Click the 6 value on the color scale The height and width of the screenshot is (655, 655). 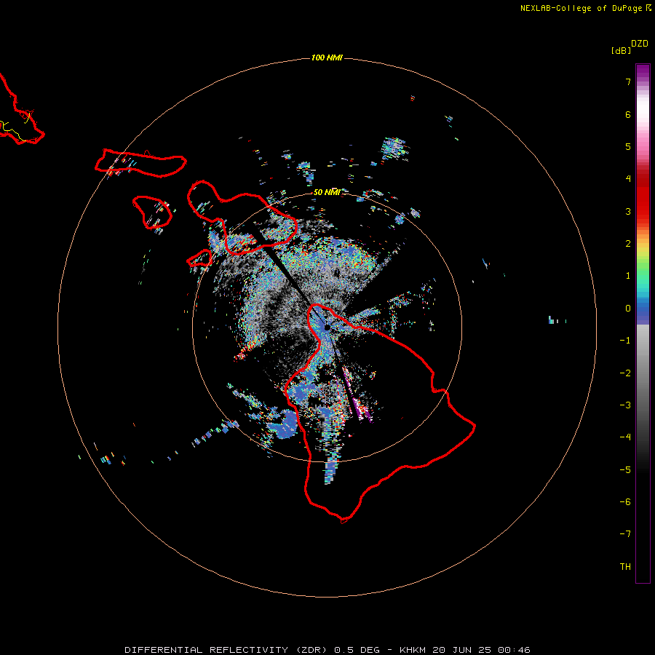[x=628, y=114]
